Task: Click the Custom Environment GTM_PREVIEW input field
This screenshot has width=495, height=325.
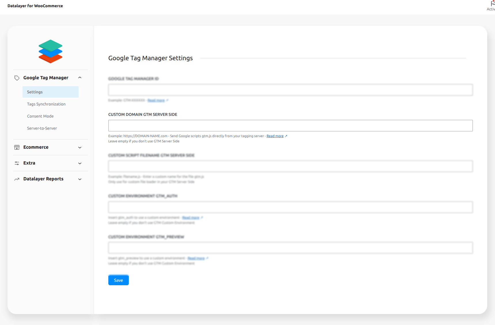Action: [x=290, y=248]
